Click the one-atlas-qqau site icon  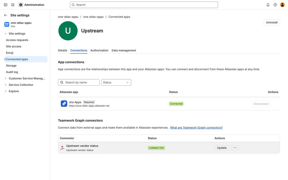pos(7,24)
